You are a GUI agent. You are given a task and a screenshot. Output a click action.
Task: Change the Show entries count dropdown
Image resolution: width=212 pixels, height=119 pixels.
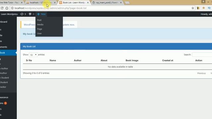[33, 55]
